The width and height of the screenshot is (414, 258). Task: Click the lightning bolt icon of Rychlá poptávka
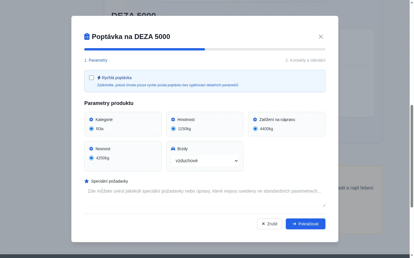[99, 78]
